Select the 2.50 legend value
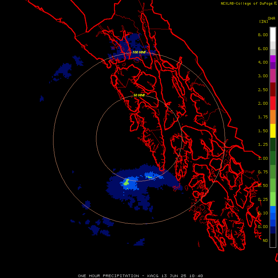This screenshot has width=278, height=278. pos(263,90)
